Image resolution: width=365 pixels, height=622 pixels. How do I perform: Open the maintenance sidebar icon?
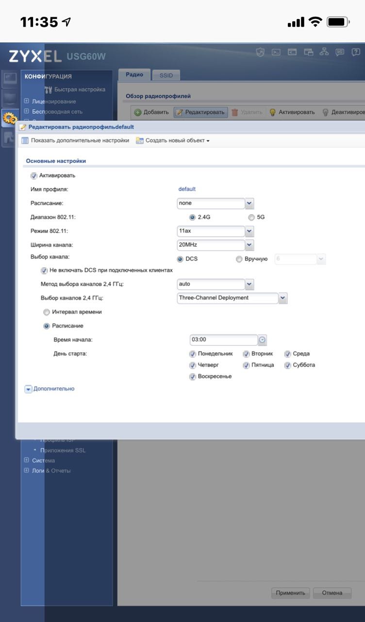coord(8,138)
